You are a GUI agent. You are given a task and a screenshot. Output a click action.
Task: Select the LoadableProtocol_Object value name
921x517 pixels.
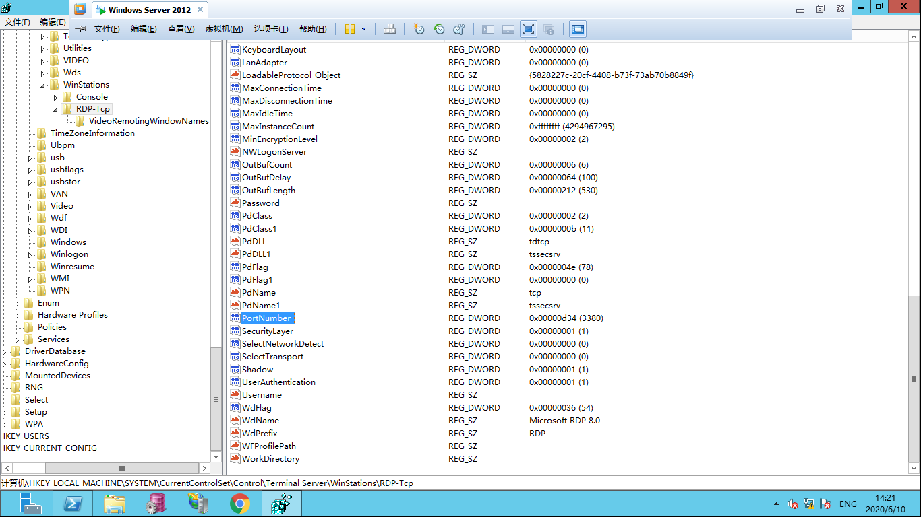point(291,75)
